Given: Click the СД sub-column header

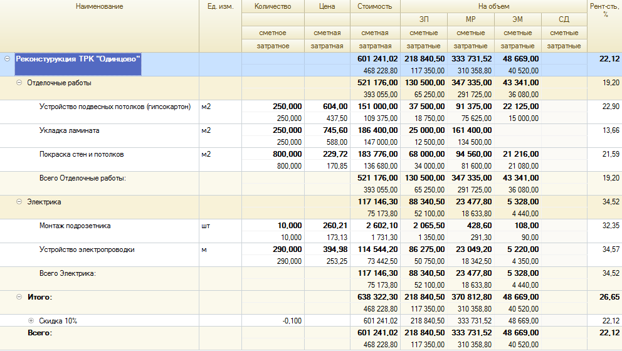Looking at the screenshot, I should [564, 20].
